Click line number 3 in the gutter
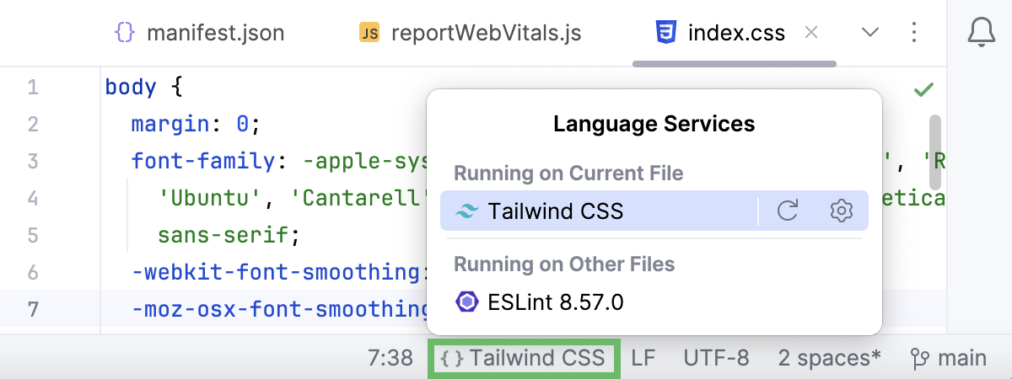Screen dimensions: 1012x379 tap(33, 161)
